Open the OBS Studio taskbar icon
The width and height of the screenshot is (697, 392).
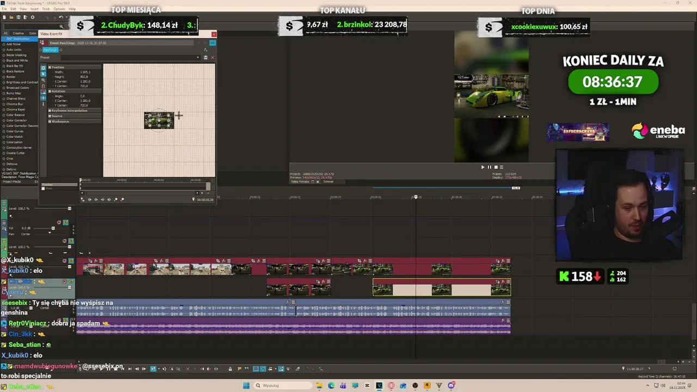[x=415, y=385]
